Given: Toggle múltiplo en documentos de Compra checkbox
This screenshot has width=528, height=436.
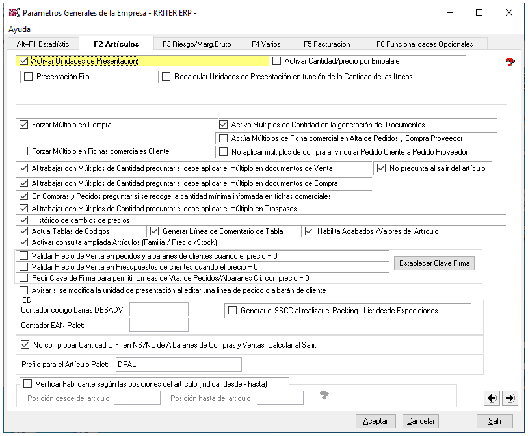Looking at the screenshot, I should pos(23,183).
